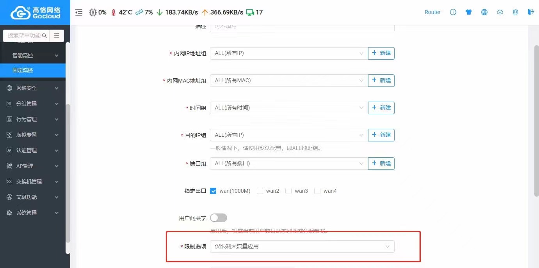
Task: Open the settings gear icon in header
Action: coord(516,12)
